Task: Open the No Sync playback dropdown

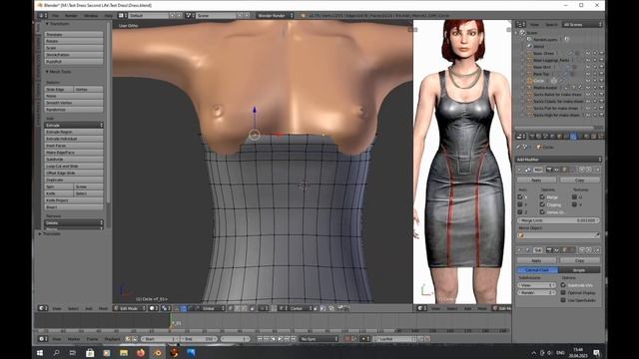Action: (319, 339)
